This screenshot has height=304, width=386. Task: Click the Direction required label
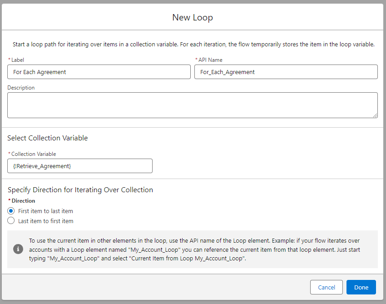22,201
